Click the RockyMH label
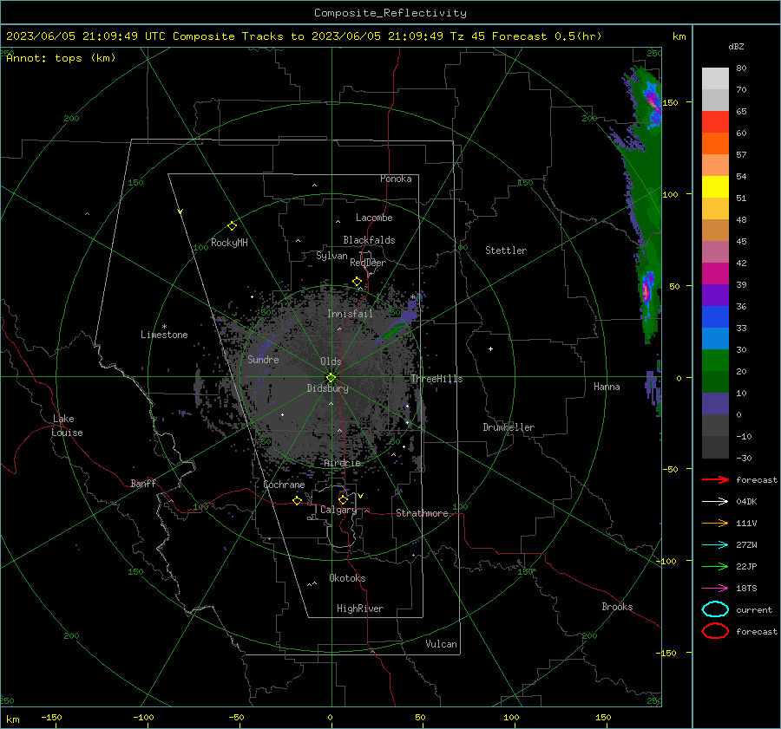This screenshot has height=729, width=781. 229,243
